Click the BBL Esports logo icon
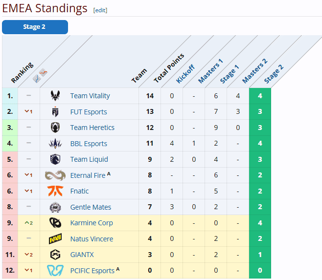322x280 pixels. point(55,143)
